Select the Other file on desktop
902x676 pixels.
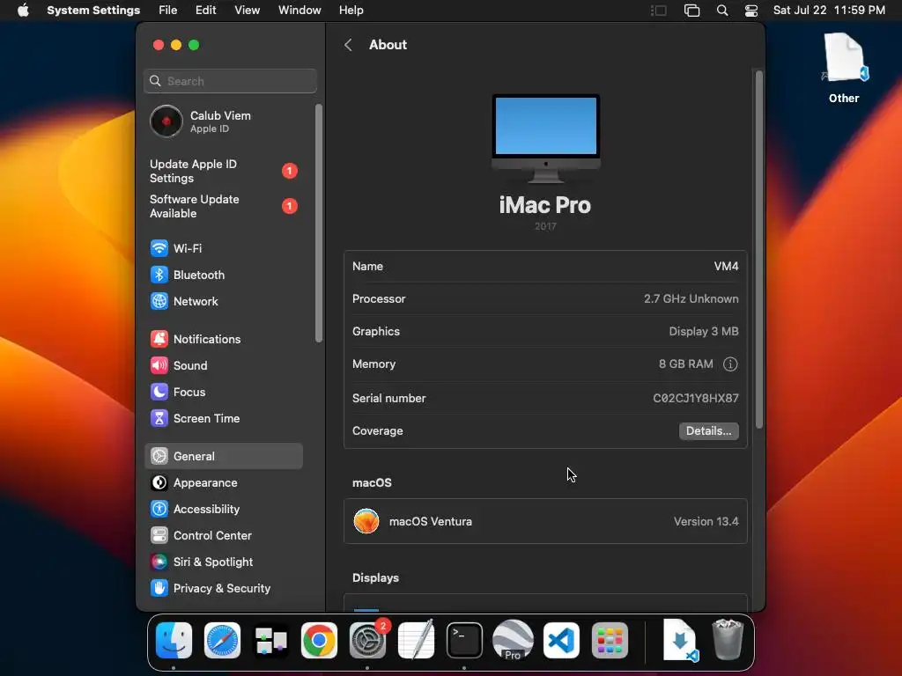click(x=844, y=68)
